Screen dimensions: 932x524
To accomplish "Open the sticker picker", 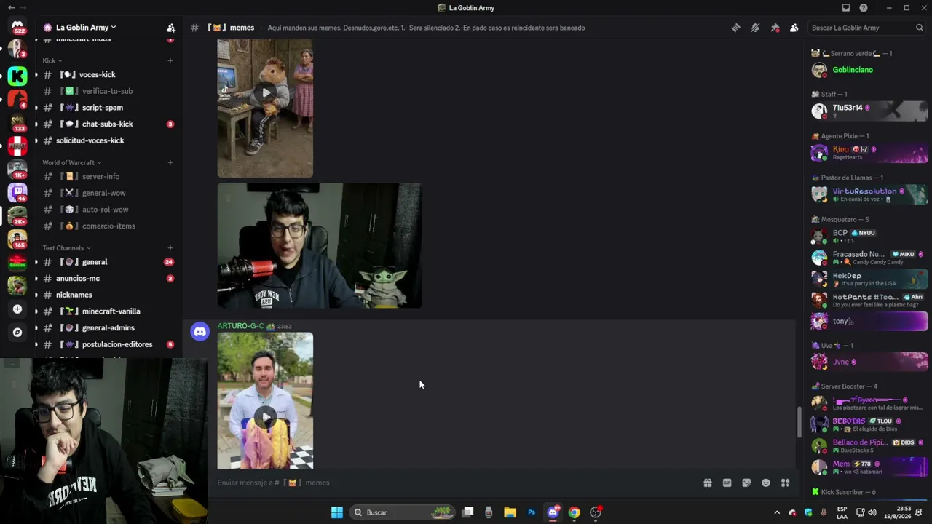I will coord(746,483).
